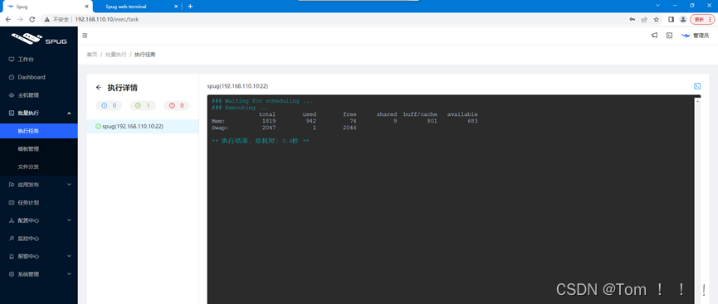The width and height of the screenshot is (718, 304).
Task: Click the browser back arrow
Action: 8,19
